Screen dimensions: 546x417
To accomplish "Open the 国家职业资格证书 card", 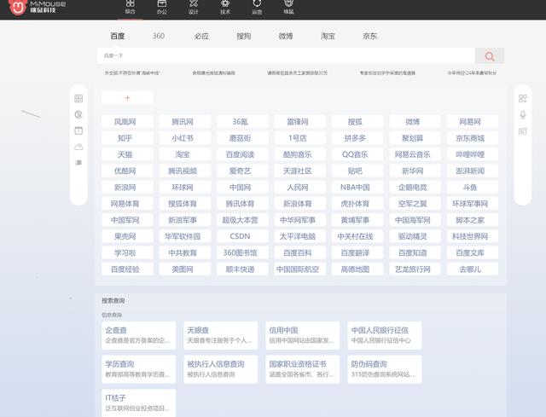I will [x=303, y=369].
